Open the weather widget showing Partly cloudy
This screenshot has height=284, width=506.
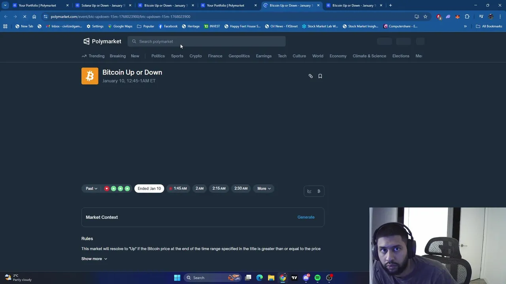(18, 278)
